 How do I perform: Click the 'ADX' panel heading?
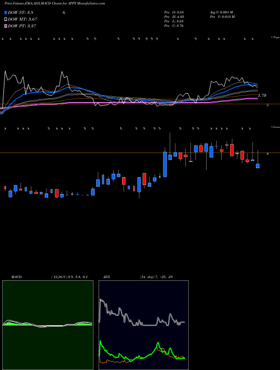pos(106,277)
